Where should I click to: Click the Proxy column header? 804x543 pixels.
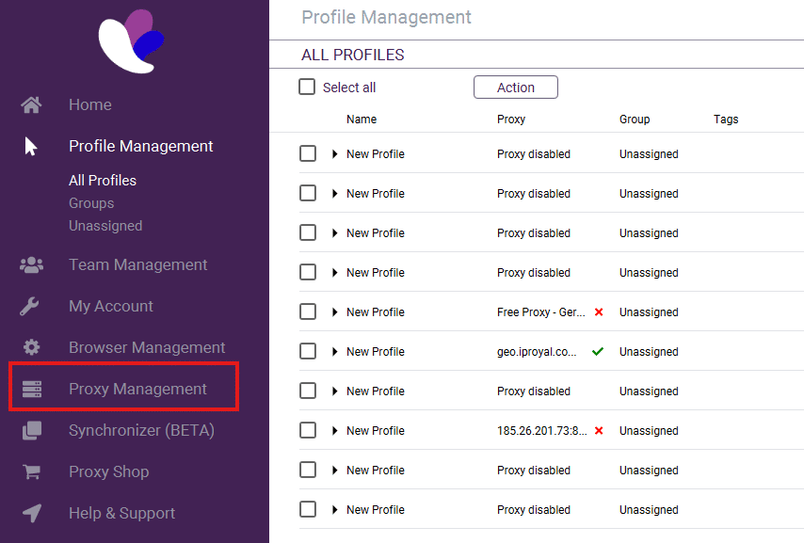click(511, 120)
